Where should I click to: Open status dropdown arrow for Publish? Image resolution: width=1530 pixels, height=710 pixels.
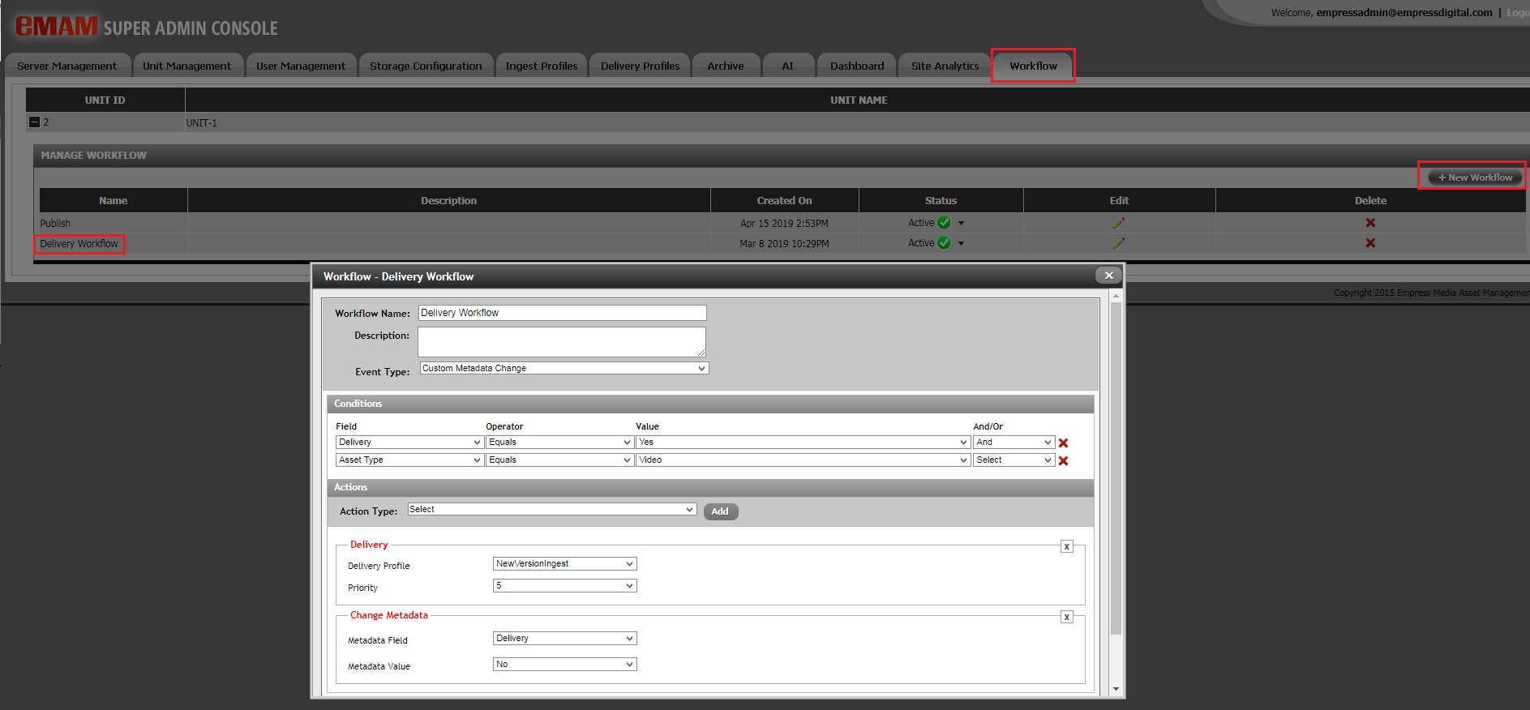(x=961, y=223)
